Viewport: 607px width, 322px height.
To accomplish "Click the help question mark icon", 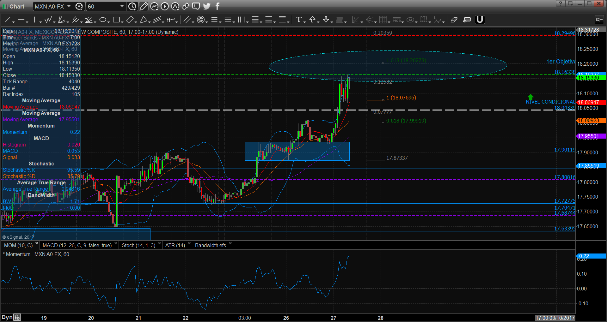I will (561, 3).
